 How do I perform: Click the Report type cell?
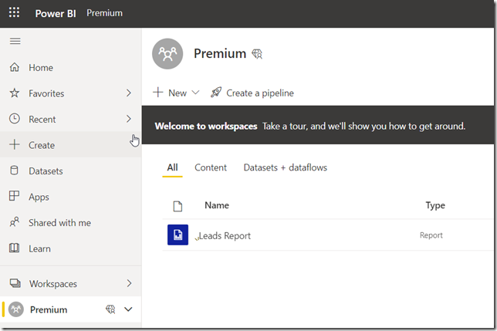431,235
